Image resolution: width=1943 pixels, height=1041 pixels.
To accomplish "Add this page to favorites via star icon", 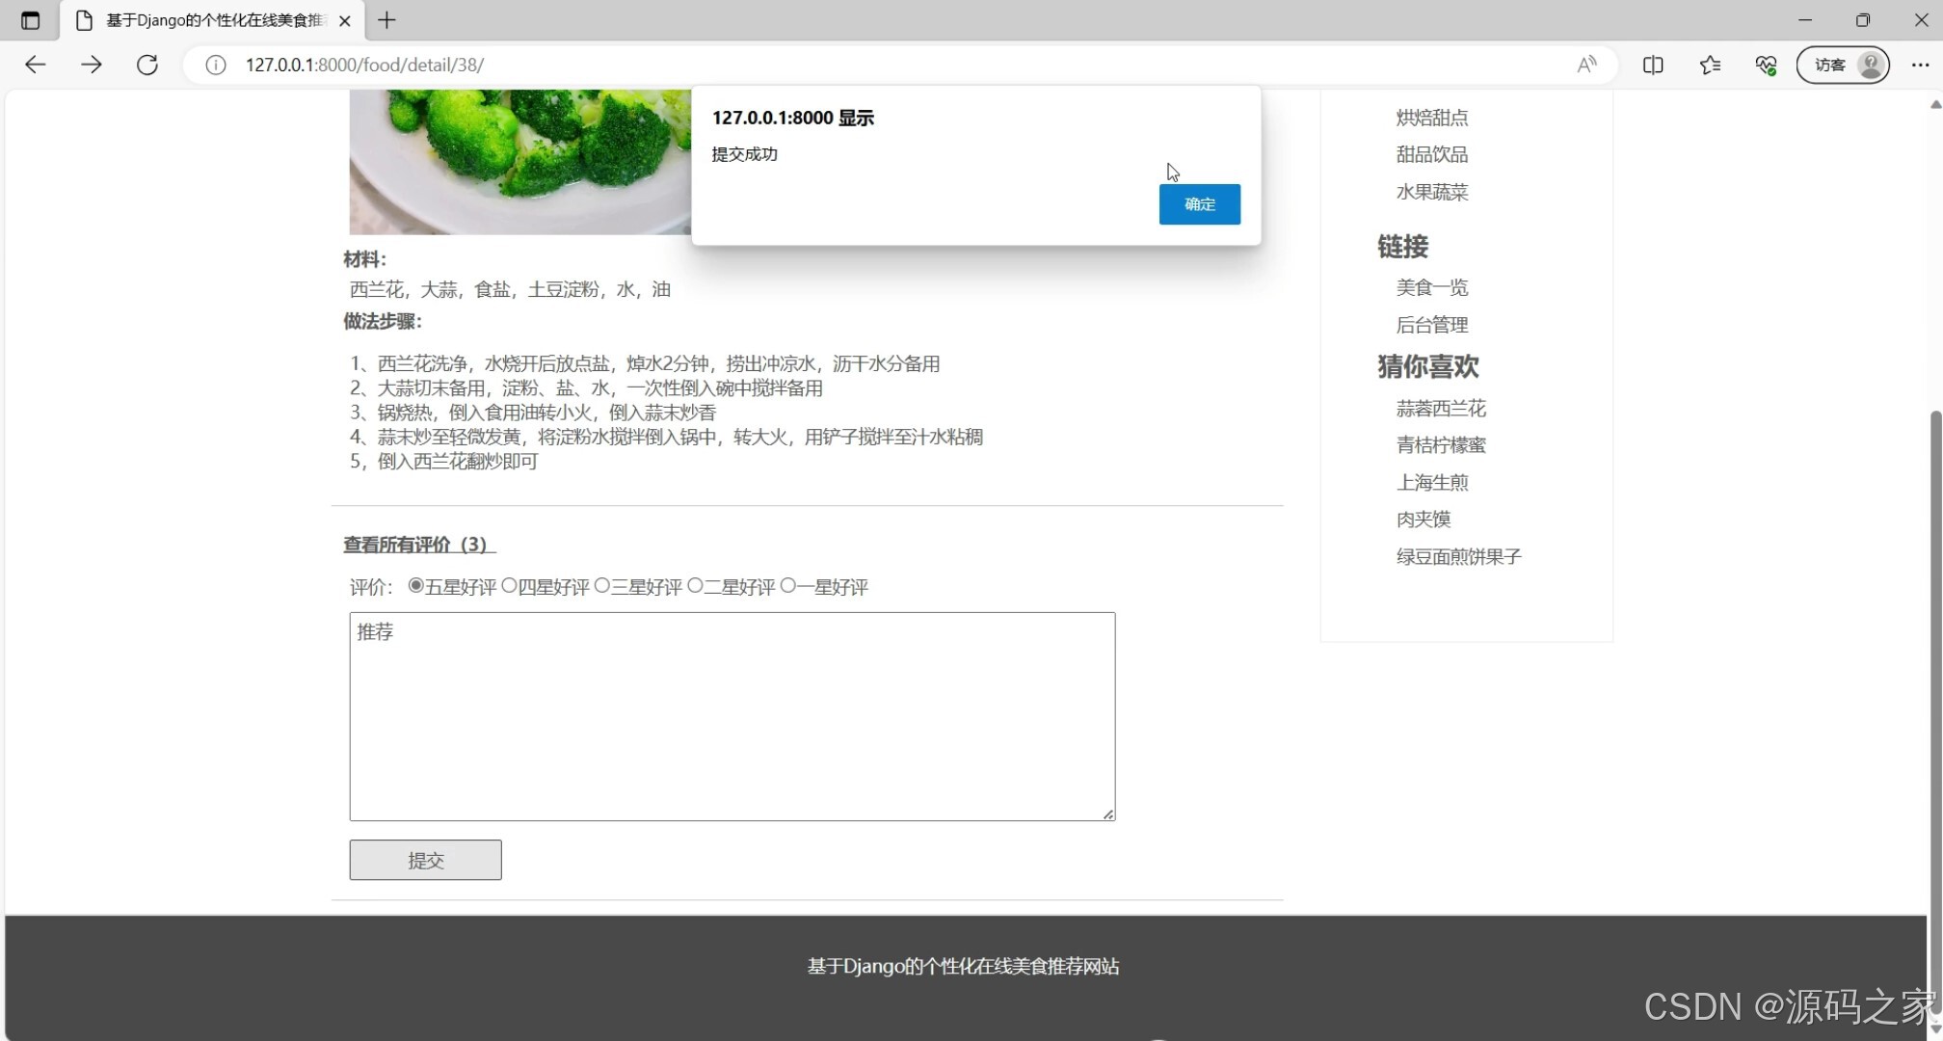I will 1710,65.
